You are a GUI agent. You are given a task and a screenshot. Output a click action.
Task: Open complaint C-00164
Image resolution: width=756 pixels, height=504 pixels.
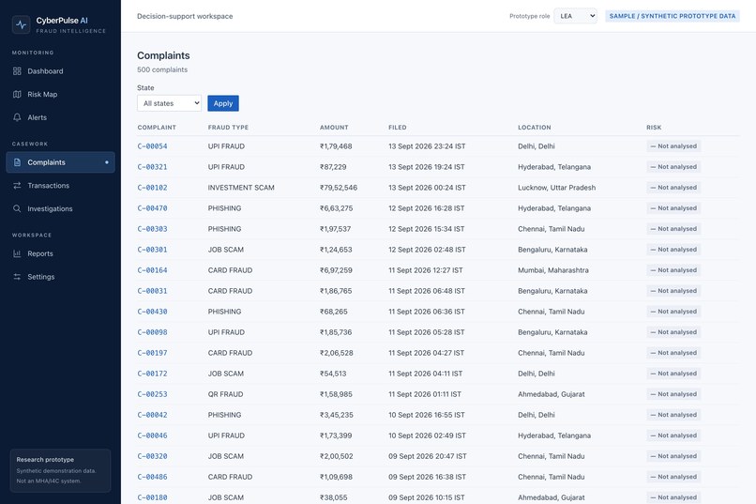(152, 270)
